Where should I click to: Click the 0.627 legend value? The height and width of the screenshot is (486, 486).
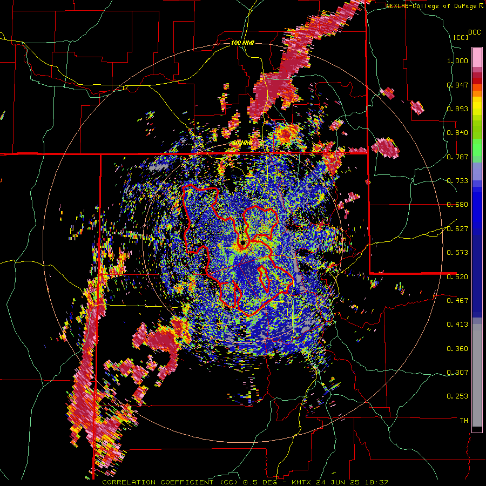click(457, 229)
